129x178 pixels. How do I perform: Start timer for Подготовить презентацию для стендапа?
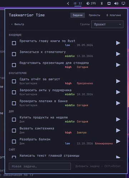118,65
